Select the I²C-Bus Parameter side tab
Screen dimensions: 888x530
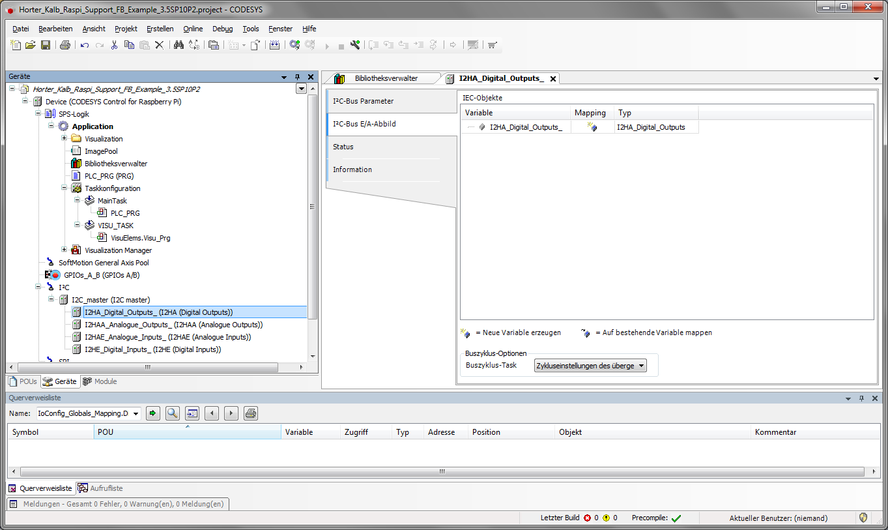click(x=391, y=101)
